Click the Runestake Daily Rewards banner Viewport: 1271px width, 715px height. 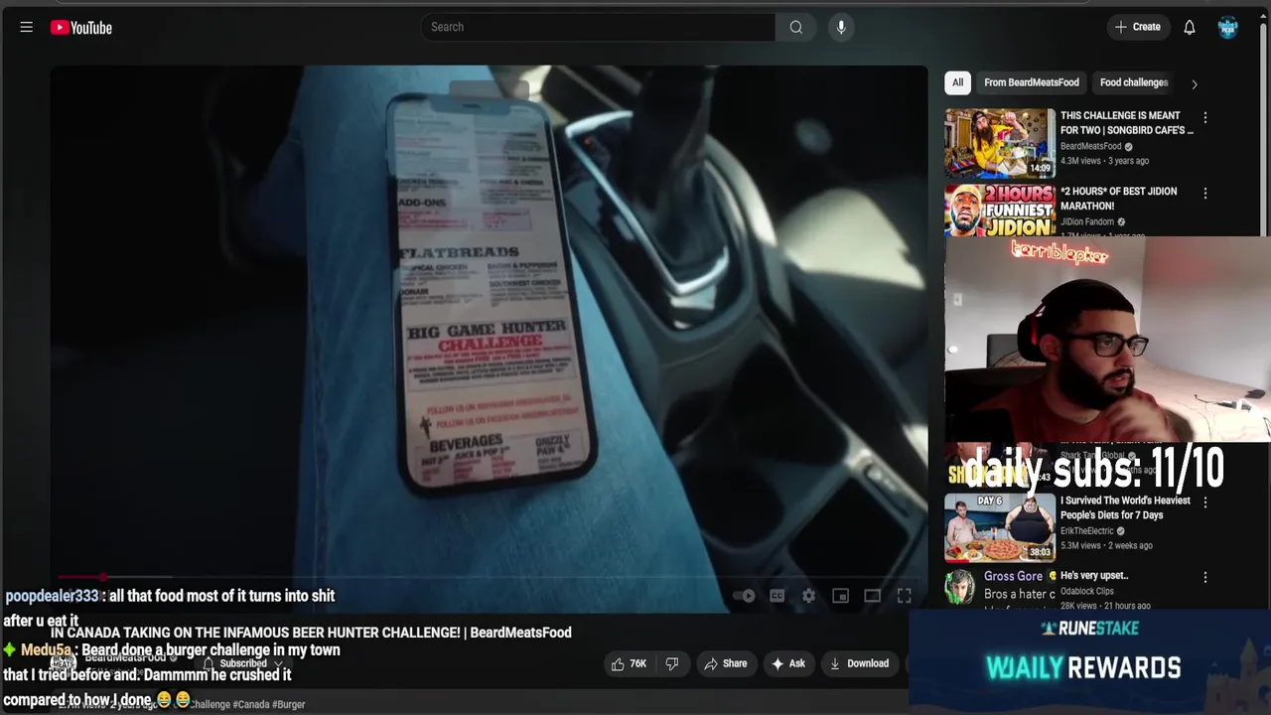click(1089, 662)
